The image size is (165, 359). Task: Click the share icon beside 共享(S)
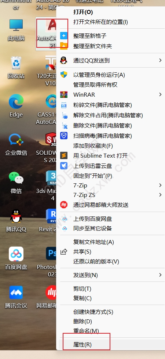pyautogui.click(x=63, y=252)
